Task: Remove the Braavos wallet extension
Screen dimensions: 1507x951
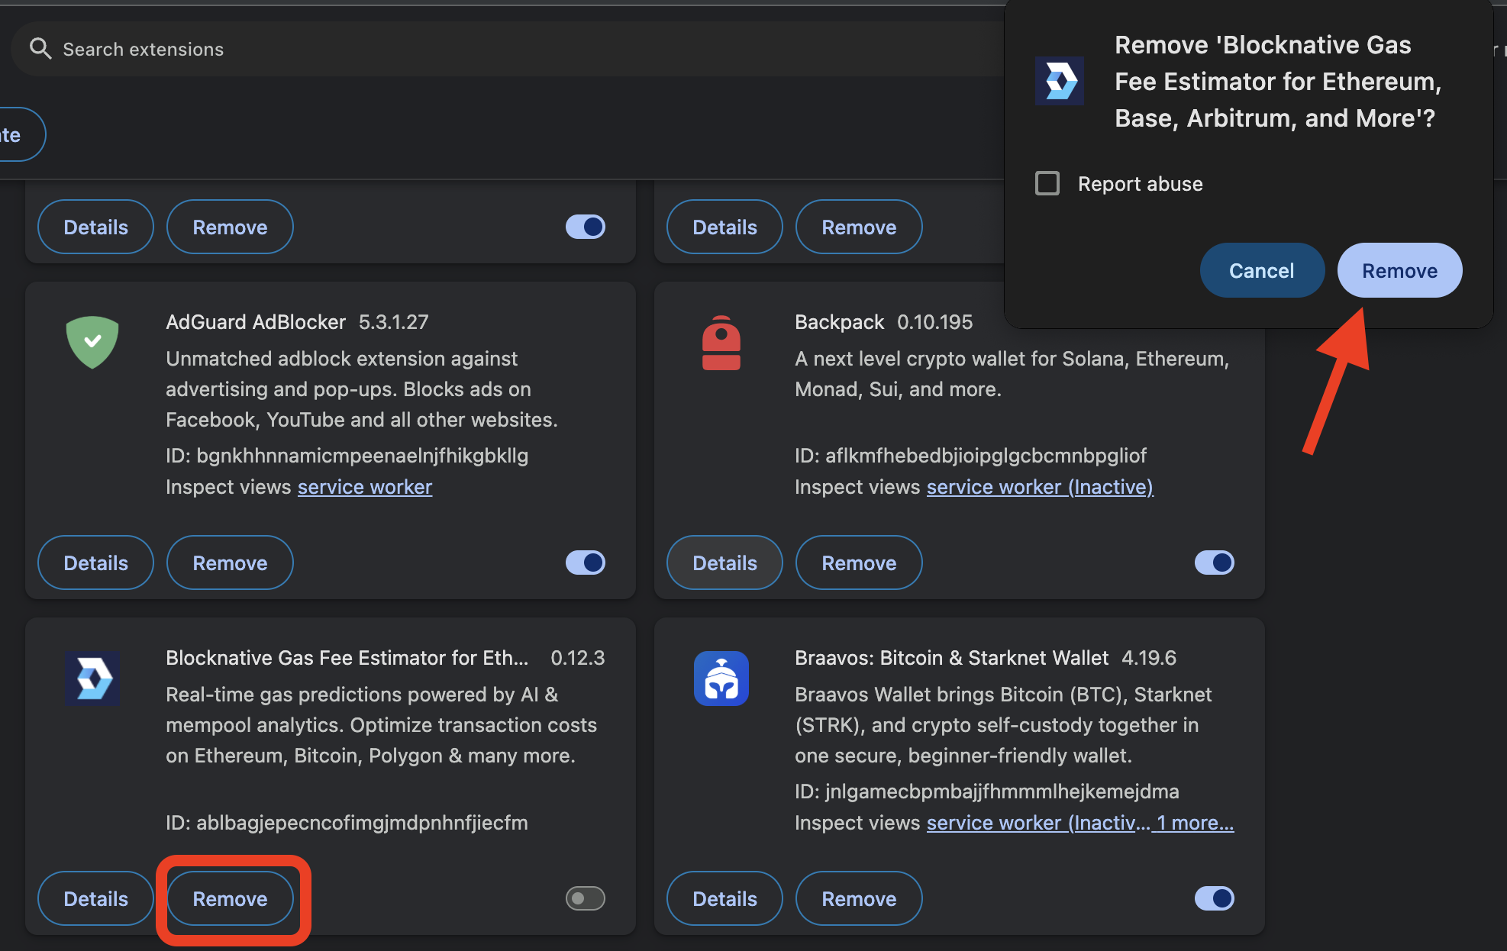Action: tap(859, 898)
